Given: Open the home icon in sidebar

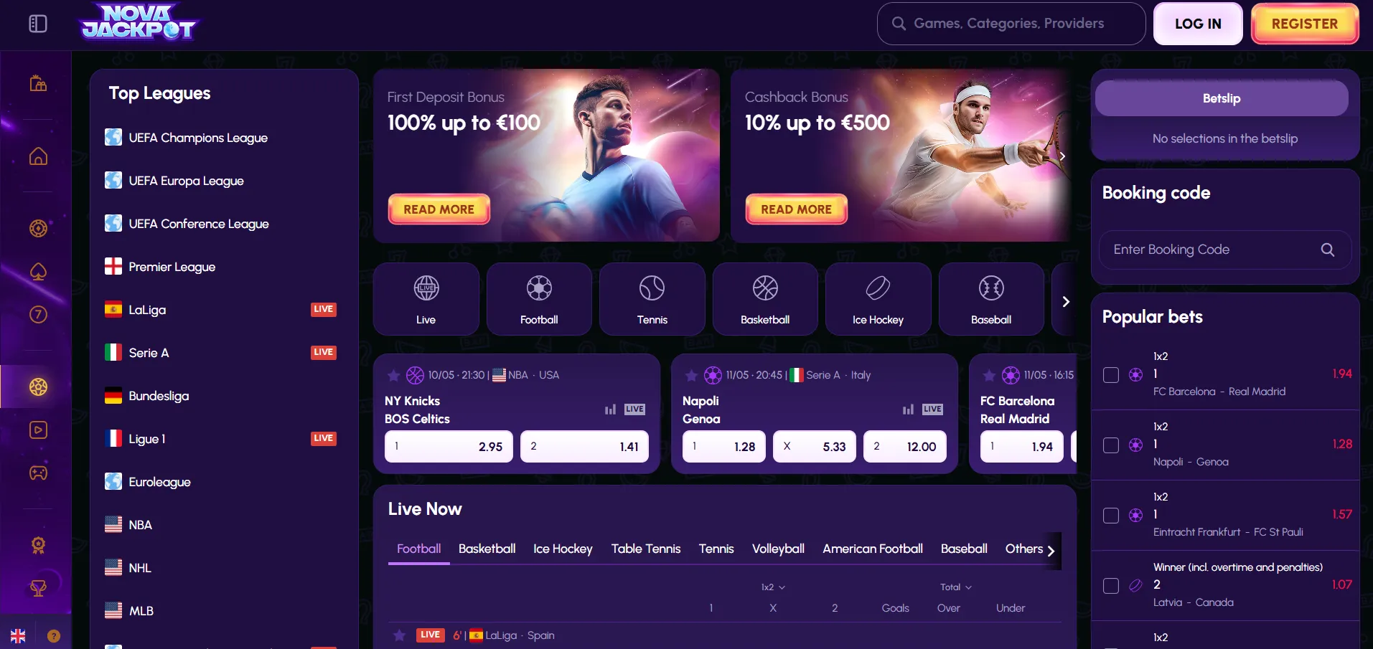Looking at the screenshot, I should (x=38, y=156).
